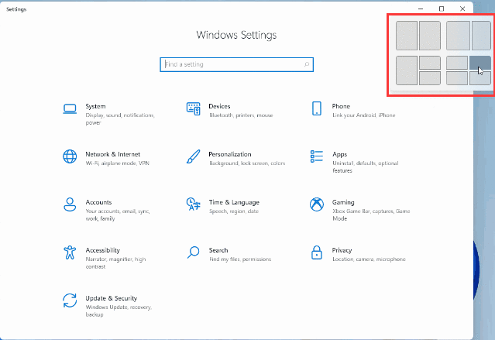Click the magnifier icon inside the search box

pos(307,64)
